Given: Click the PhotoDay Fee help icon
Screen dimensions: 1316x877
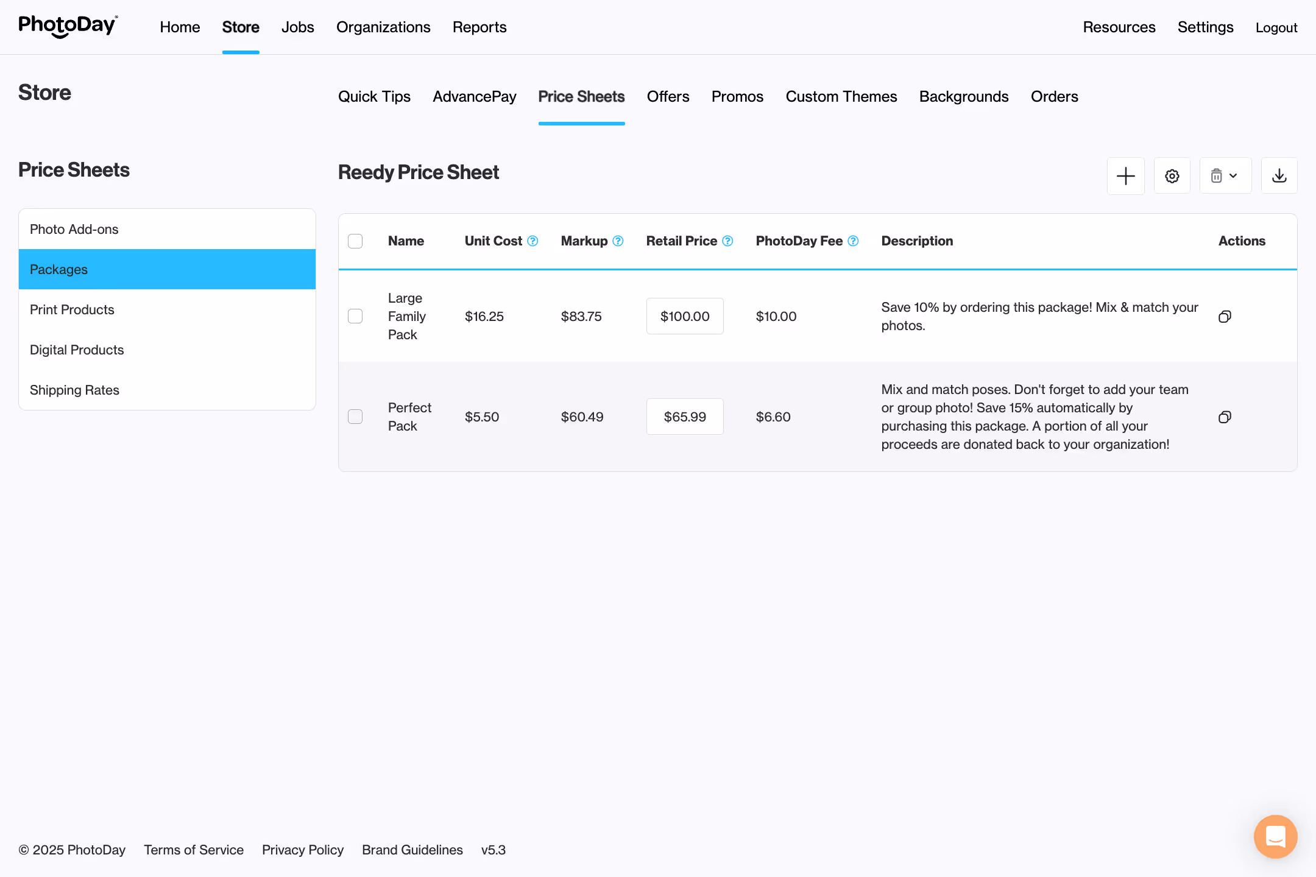Looking at the screenshot, I should click(853, 241).
